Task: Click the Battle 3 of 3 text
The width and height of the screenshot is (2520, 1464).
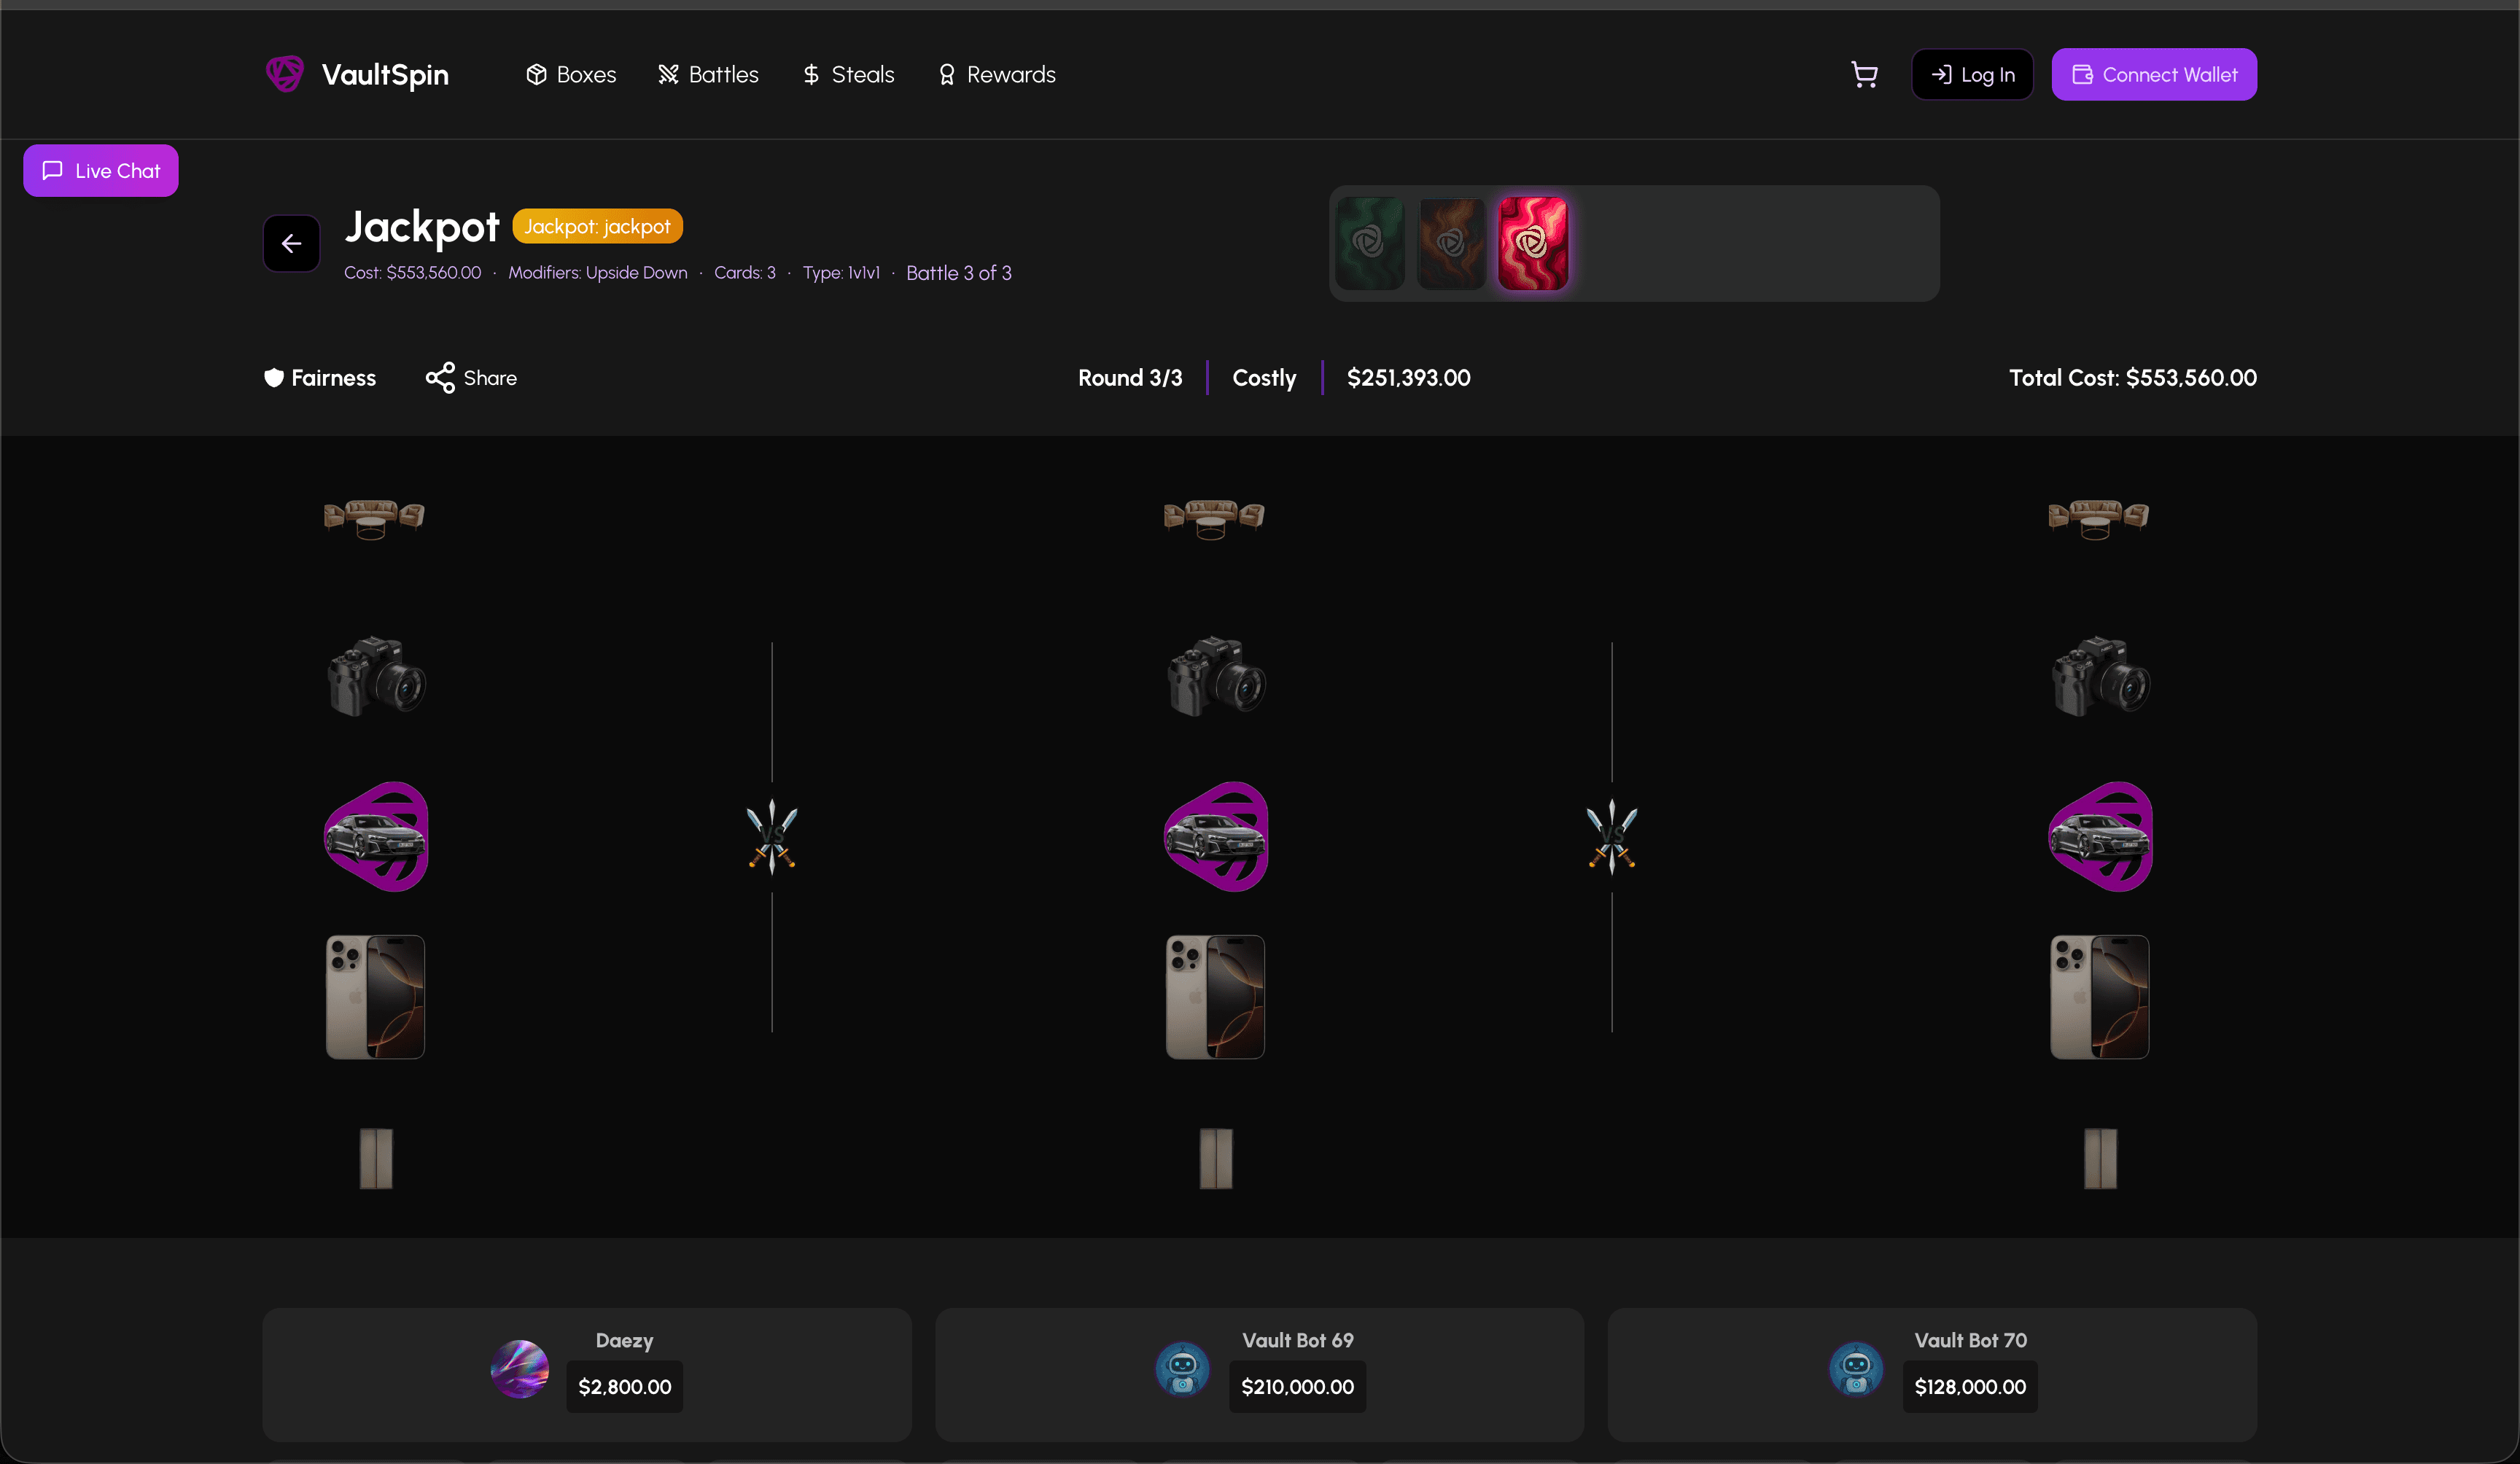Action: [x=959, y=273]
